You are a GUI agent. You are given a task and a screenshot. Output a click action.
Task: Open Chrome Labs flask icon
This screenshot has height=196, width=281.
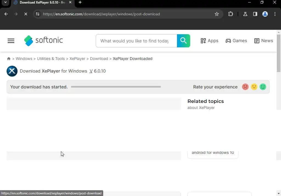(x=245, y=14)
